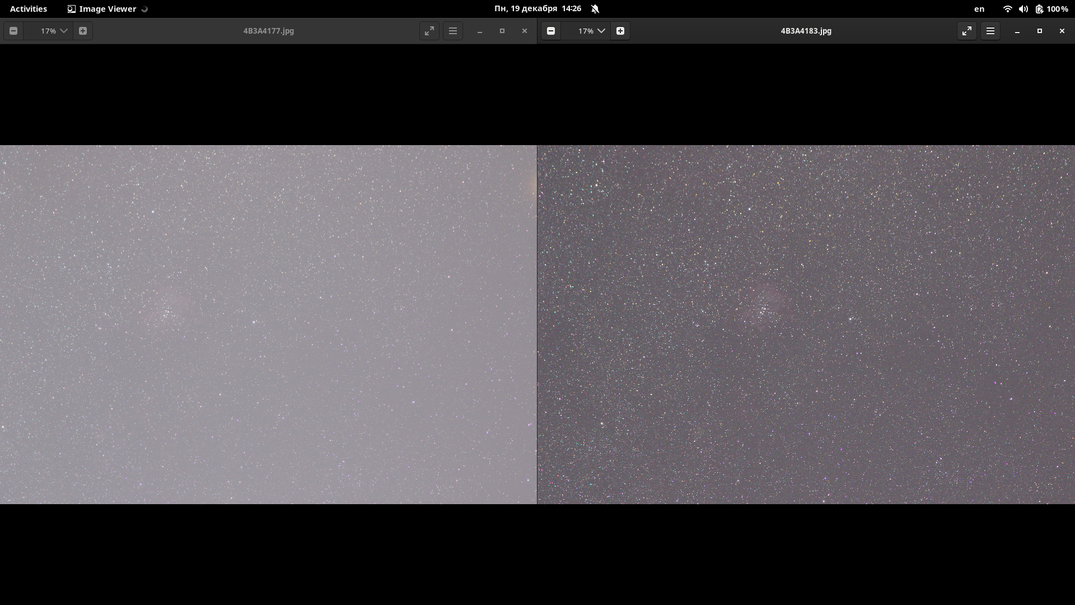Screen dimensions: 1075x605
Task: Open Image Viewer app menu in top bar
Action: coord(107,8)
